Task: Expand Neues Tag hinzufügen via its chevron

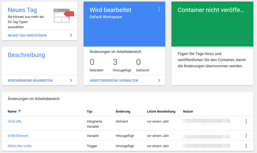Action: [x=71, y=36]
